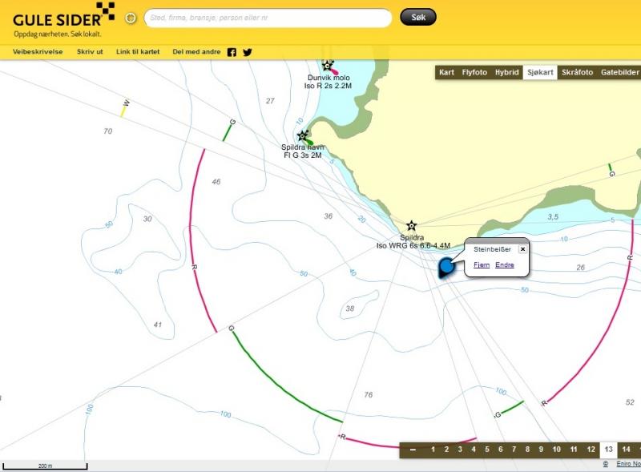Set zoom level to 10

tap(556, 450)
